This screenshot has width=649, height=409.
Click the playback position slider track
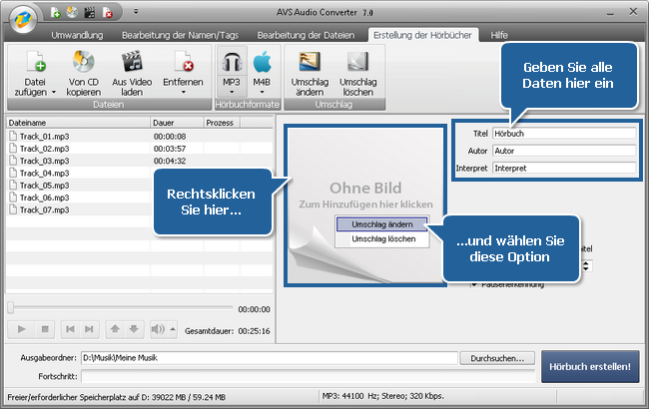pos(120,308)
